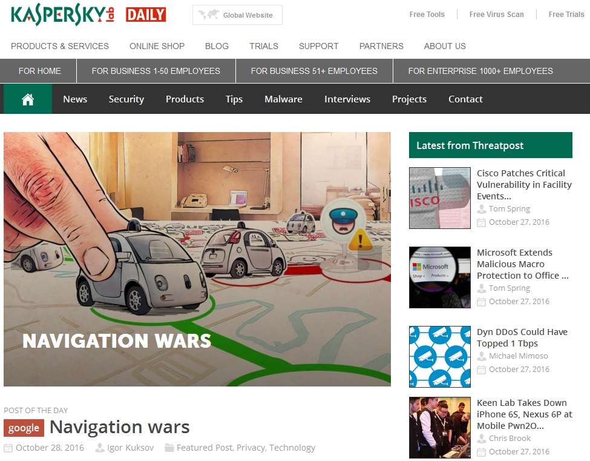
Task: Open Tips blog section
Action: (234, 99)
